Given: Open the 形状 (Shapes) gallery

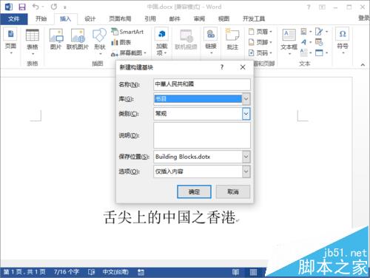Looking at the screenshot, I should 100,41.
